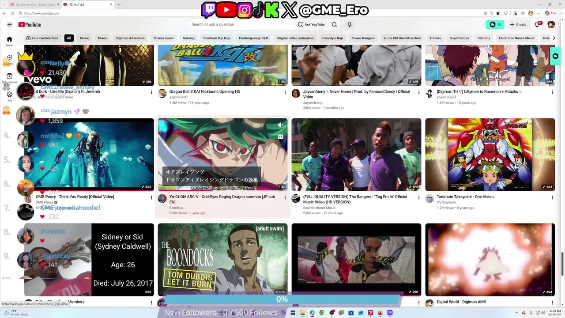Toggle captions on Yu-Gi-Oh ARC-V preview
565x318 pixels.
coord(281,137)
